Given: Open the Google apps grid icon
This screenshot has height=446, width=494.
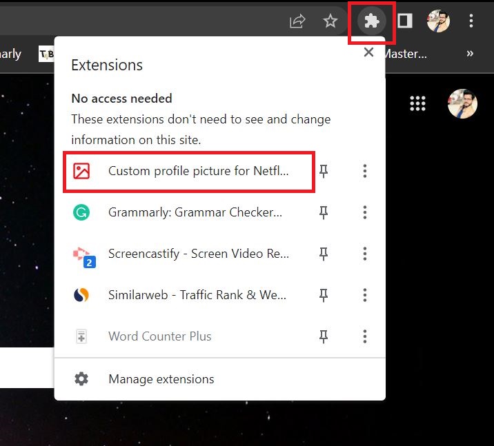Looking at the screenshot, I should pyautogui.click(x=417, y=103).
